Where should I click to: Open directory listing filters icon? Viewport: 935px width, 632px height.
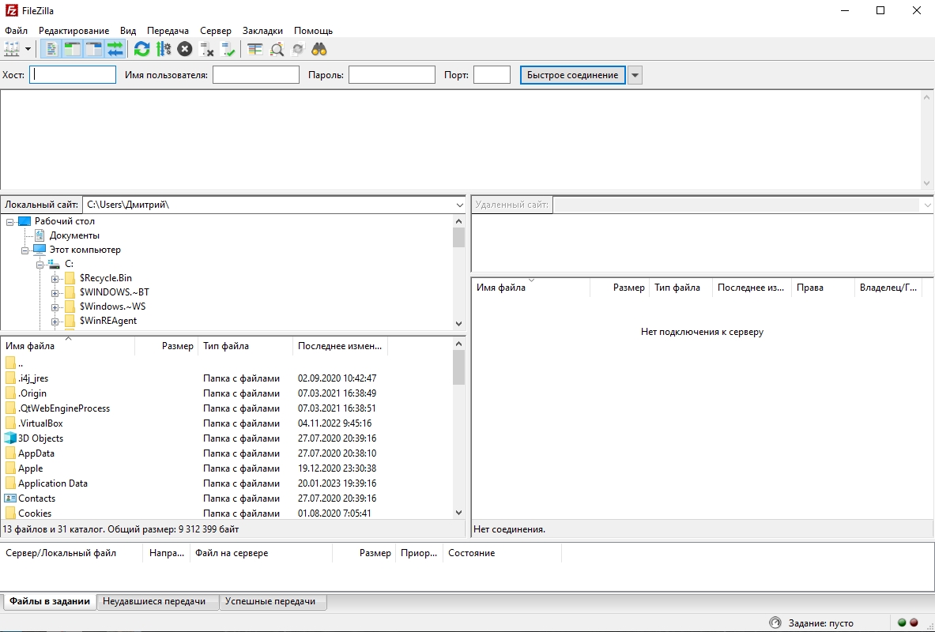point(255,50)
